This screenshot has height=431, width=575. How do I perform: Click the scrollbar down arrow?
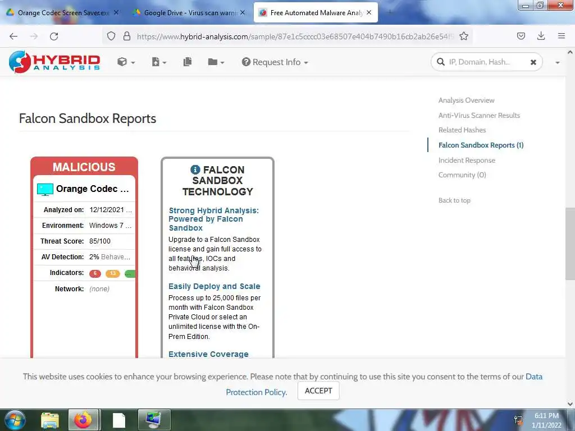click(570, 404)
